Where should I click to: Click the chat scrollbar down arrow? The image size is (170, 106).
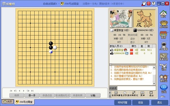[x=154, y=84]
